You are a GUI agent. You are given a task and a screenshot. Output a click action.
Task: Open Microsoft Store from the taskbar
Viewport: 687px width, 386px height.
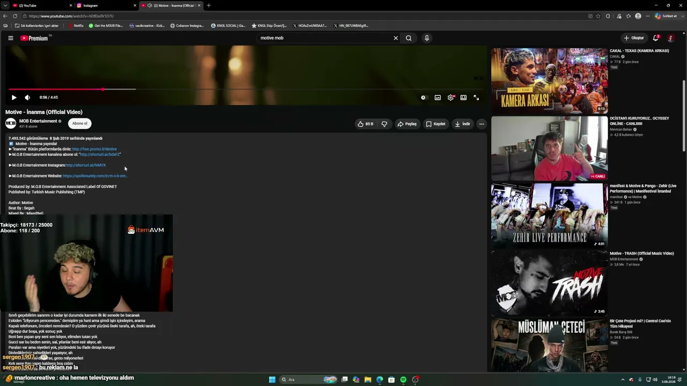[x=391, y=380]
